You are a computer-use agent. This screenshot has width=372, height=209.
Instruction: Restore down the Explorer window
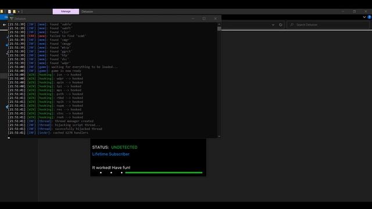(x=354, y=12)
